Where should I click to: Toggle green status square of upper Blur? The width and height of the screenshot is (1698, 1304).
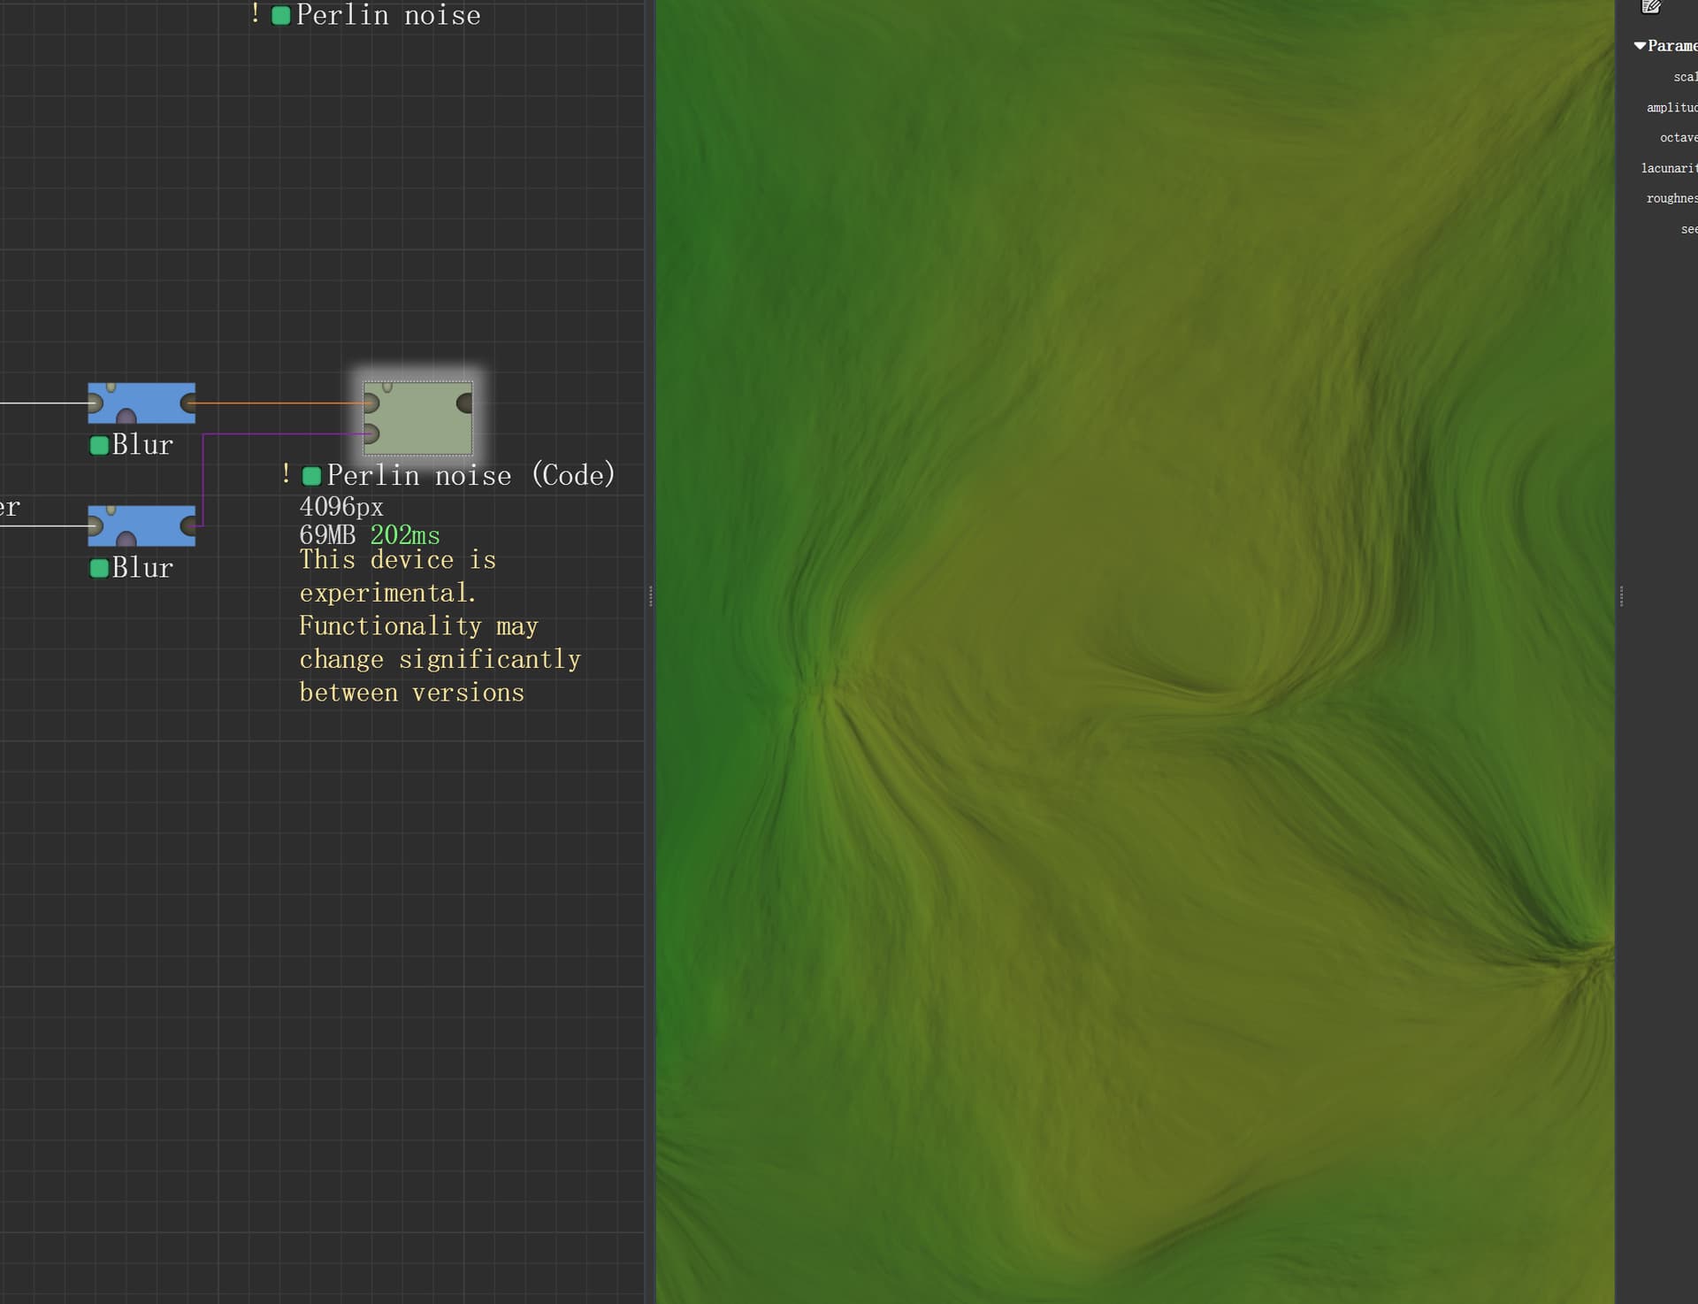[x=99, y=445]
